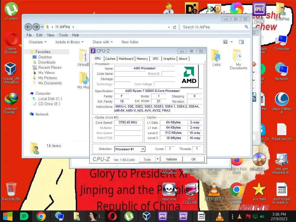This screenshot has width=296, height=222.
Task: Toggle the Explorer preview pane button
Action: (241, 42)
